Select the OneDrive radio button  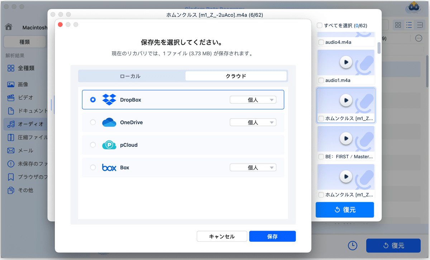pos(93,122)
